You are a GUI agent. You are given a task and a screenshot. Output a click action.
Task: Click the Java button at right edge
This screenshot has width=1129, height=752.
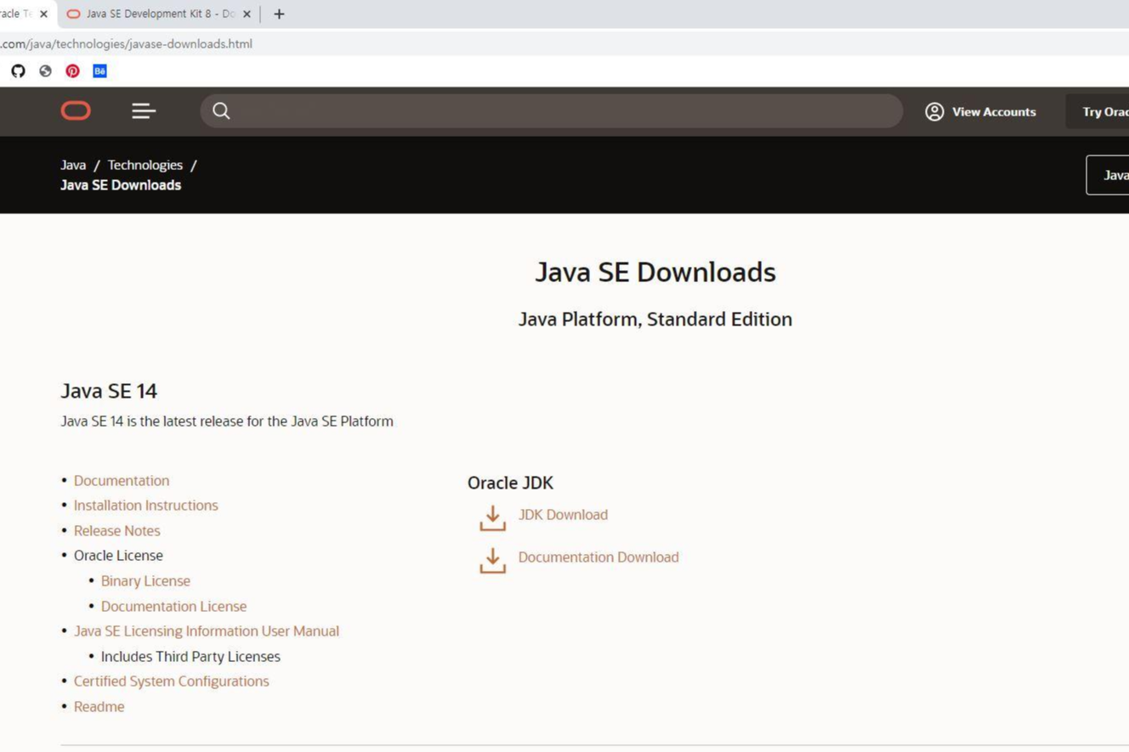click(x=1108, y=176)
